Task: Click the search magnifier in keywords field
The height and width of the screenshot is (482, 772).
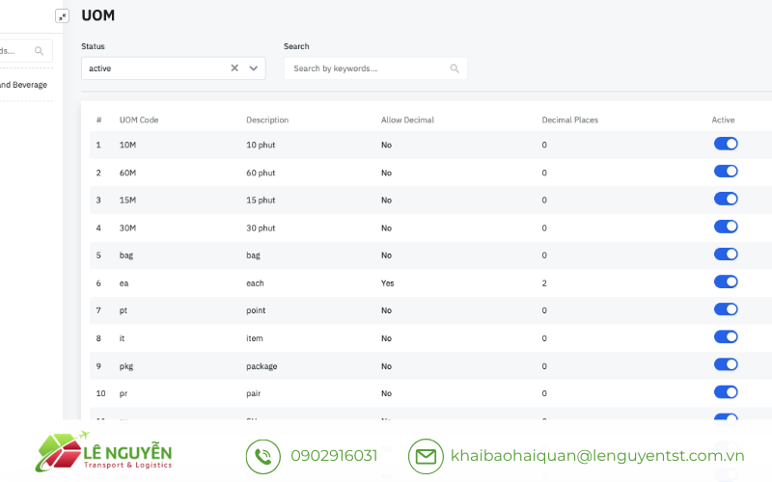Action: click(455, 68)
